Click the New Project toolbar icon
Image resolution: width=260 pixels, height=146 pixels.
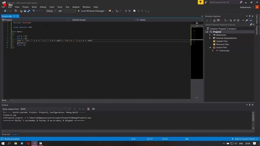click(x=16, y=11)
